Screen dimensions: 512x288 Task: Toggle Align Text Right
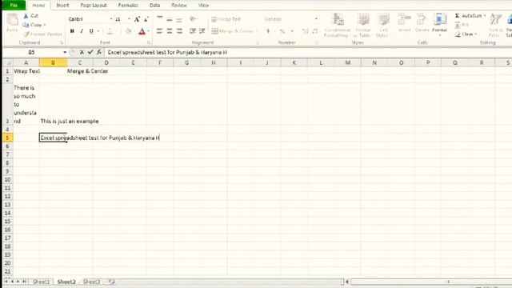[179, 31]
